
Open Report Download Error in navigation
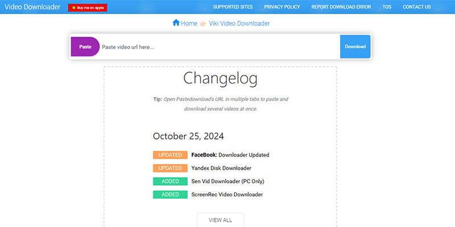point(341,7)
